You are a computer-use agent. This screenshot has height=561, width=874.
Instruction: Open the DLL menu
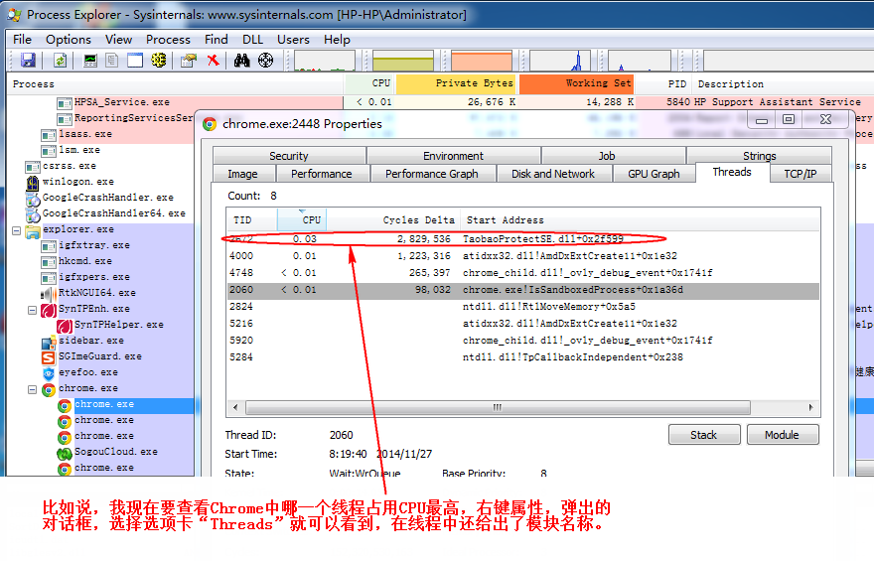[x=252, y=40]
